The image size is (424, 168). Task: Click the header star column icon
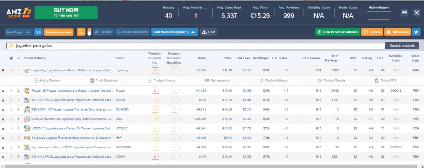(11, 58)
